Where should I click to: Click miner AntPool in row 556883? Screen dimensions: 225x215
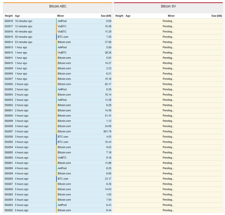click(x=62, y=205)
